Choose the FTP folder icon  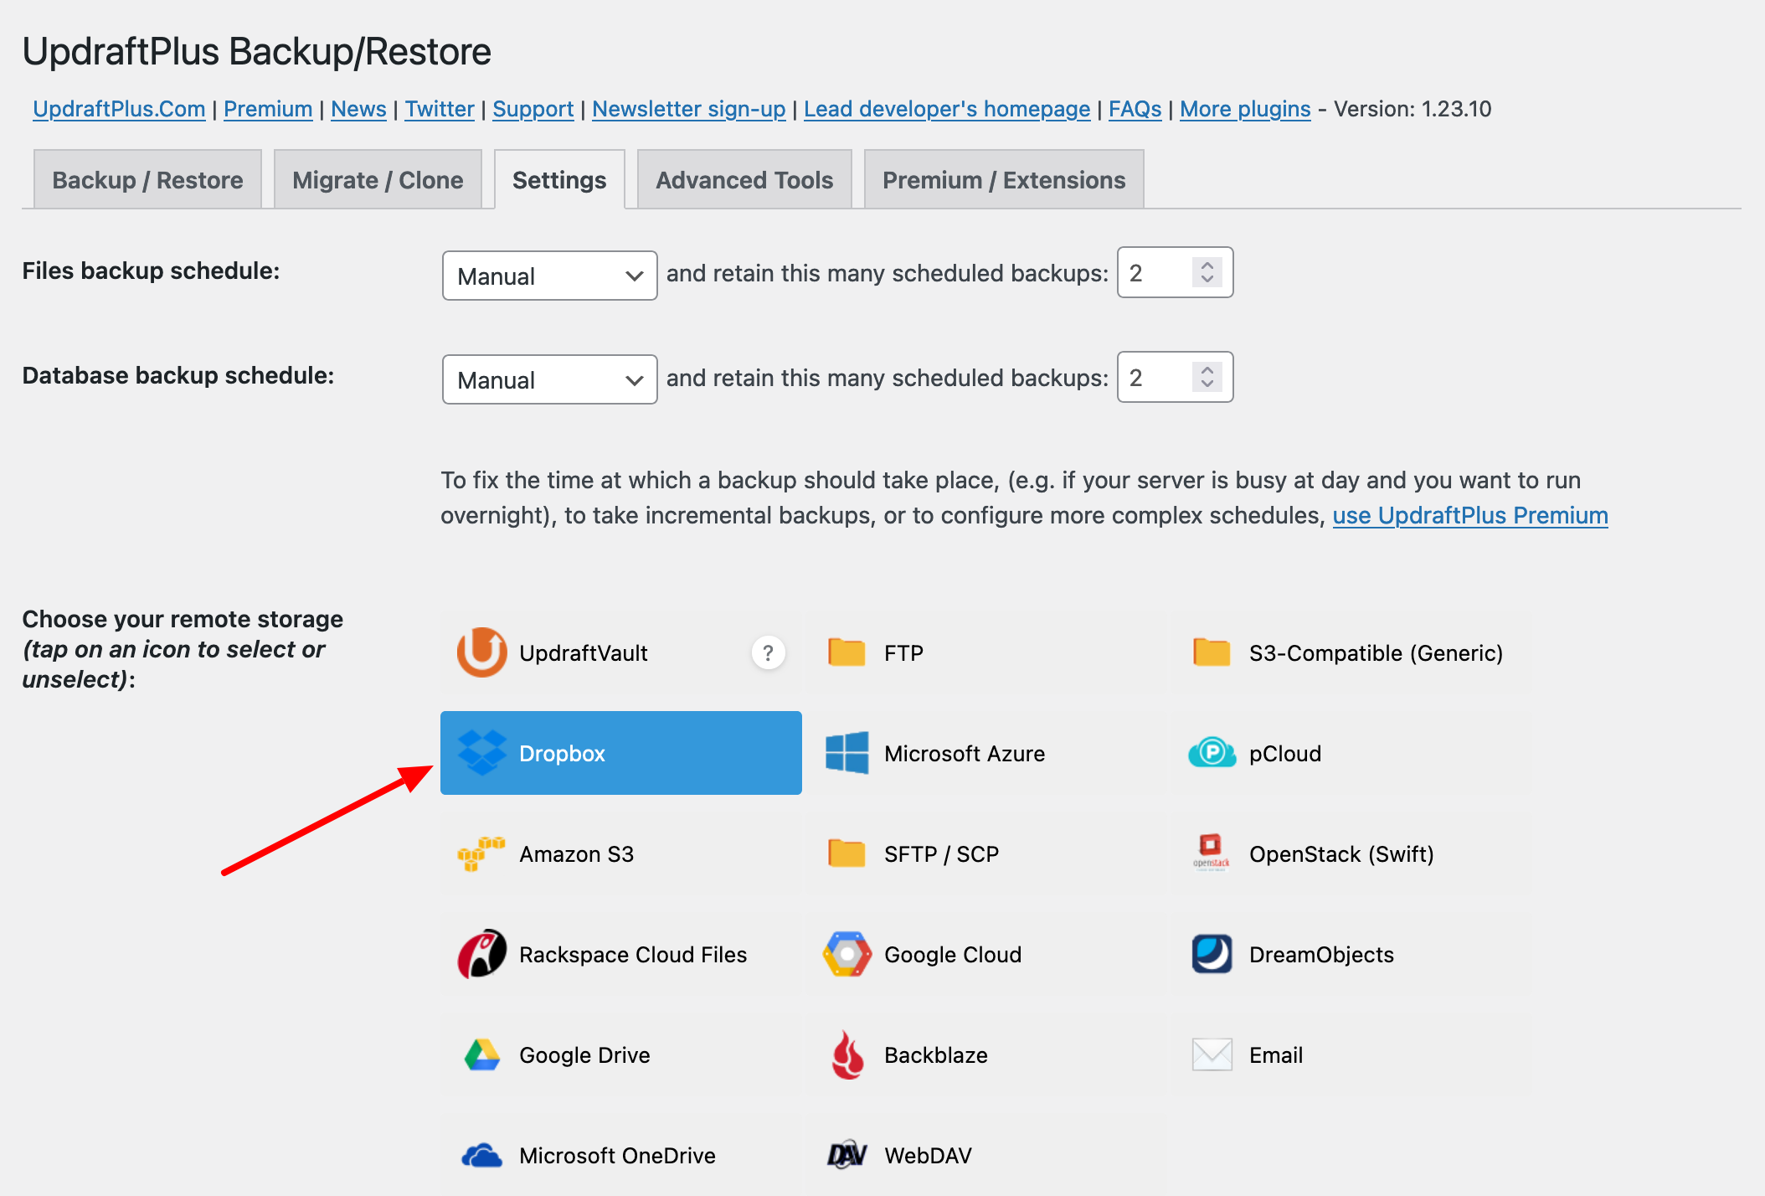(x=846, y=652)
